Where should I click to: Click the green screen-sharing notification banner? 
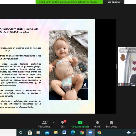coord(69,2)
